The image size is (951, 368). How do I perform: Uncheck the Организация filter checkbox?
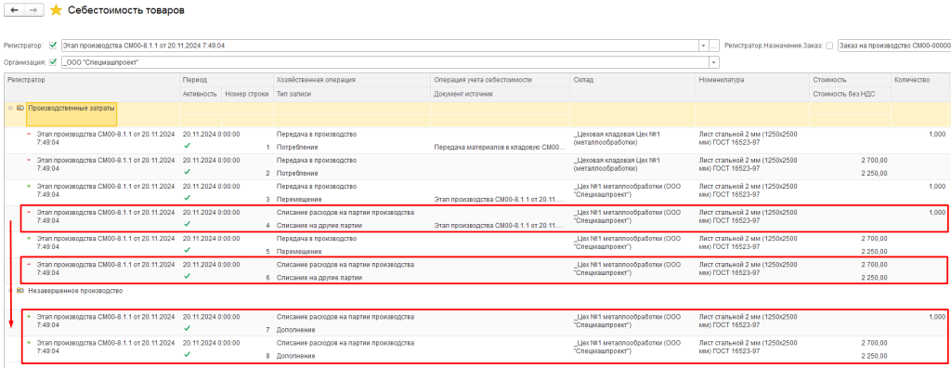pyautogui.click(x=53, y=62)
